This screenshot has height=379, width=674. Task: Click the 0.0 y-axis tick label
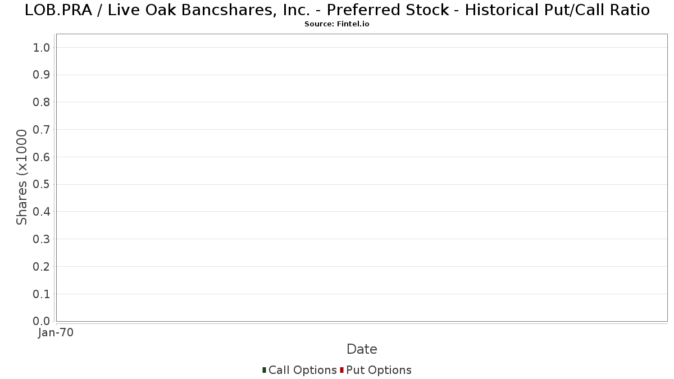(42, 321)
